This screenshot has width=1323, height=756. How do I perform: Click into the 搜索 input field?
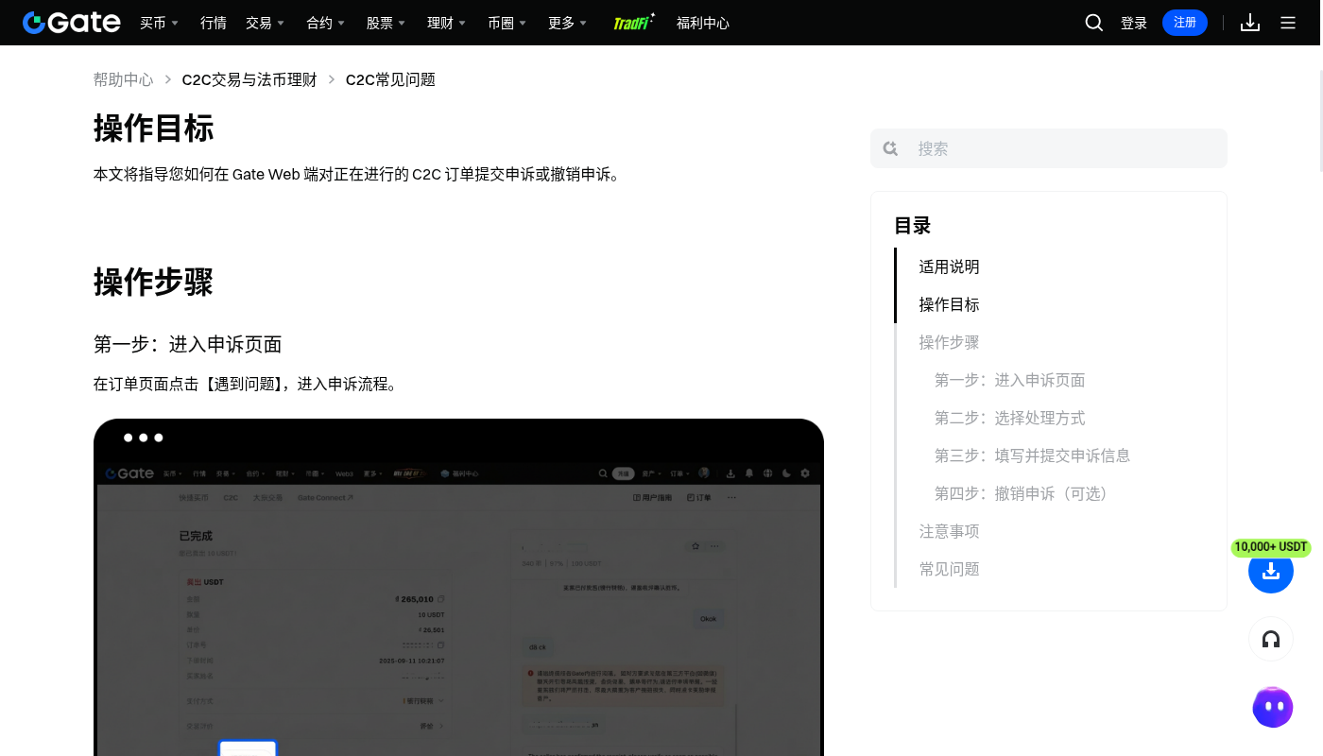[1049, 148]
